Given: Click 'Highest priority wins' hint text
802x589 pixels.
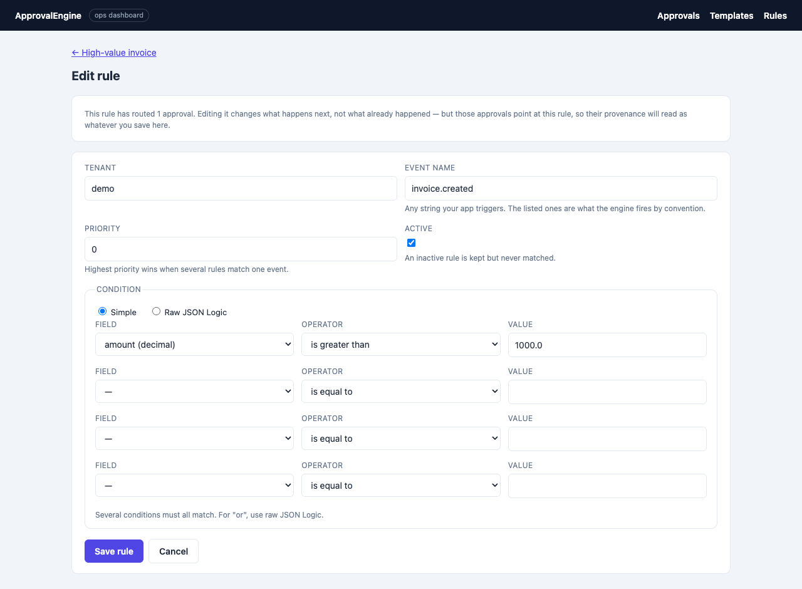Looking at the screenshot, I should [x=187, y=269].
